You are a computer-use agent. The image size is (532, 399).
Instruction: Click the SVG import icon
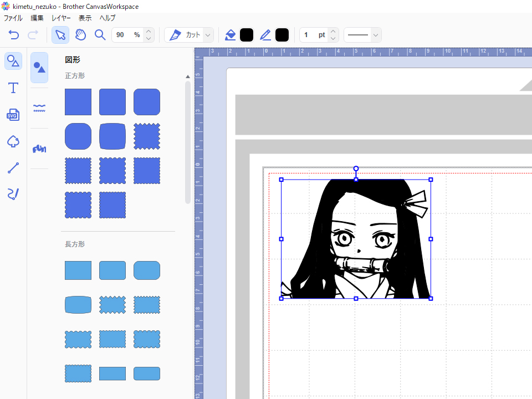pos(13,115)
